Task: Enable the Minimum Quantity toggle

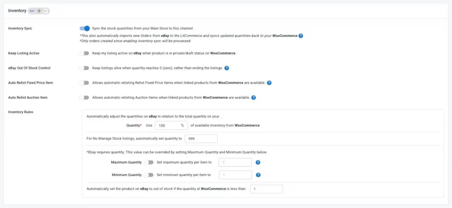Action: [x=149, y=175]
